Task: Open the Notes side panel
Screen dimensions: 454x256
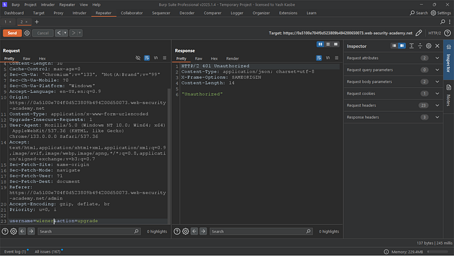Action: pyautogui.click(x=449, y=96)
